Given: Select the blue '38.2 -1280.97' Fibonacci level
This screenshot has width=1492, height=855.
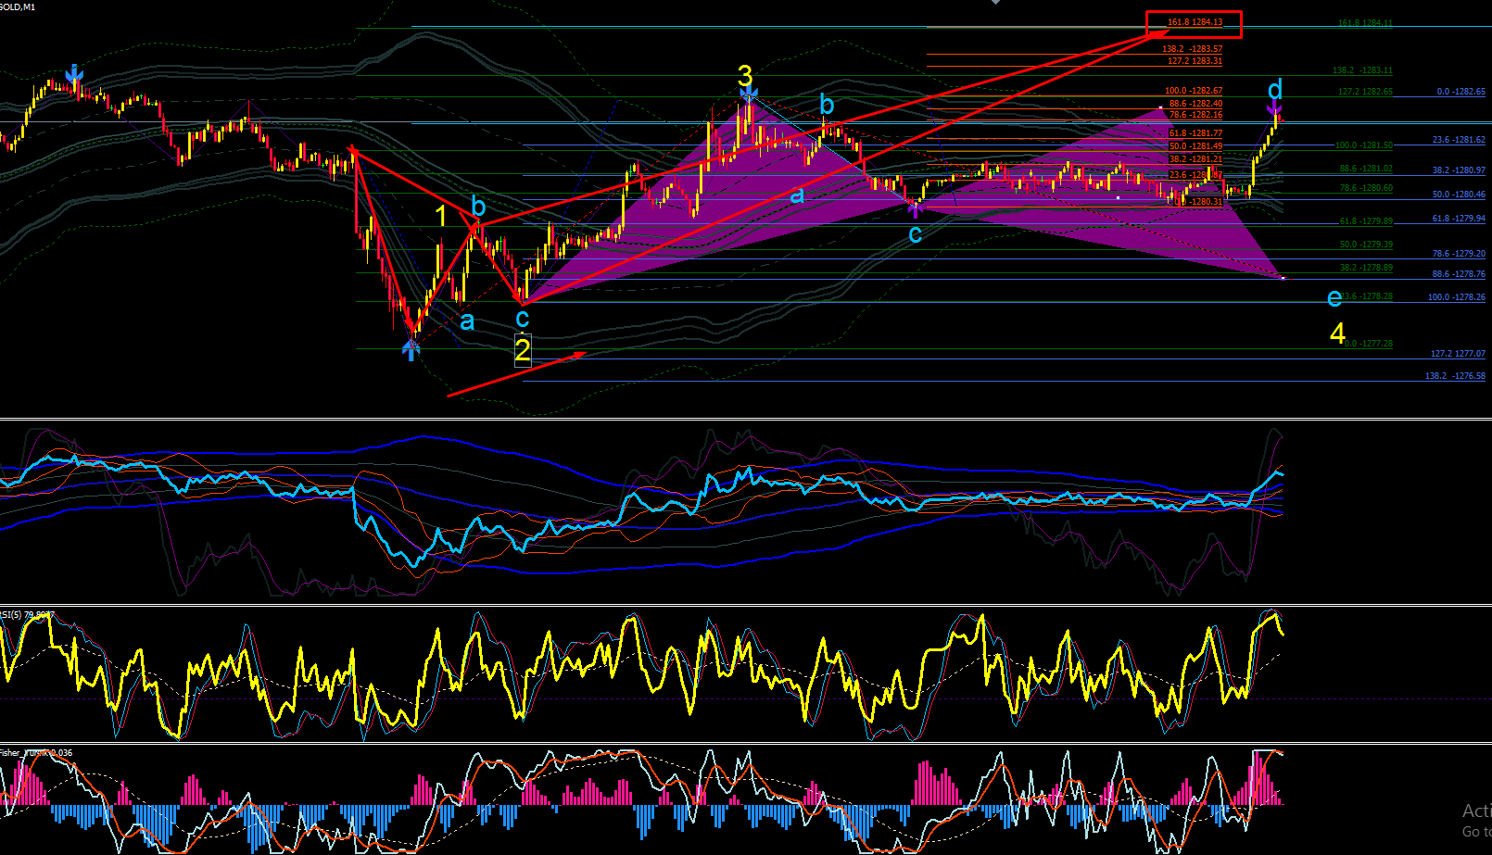Looking at the screenshot, I should [1459, 170].
